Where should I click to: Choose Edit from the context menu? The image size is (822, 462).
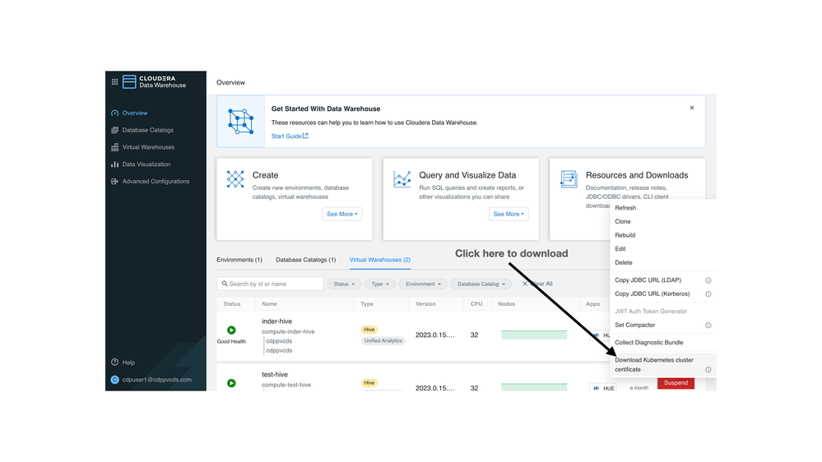620,249
